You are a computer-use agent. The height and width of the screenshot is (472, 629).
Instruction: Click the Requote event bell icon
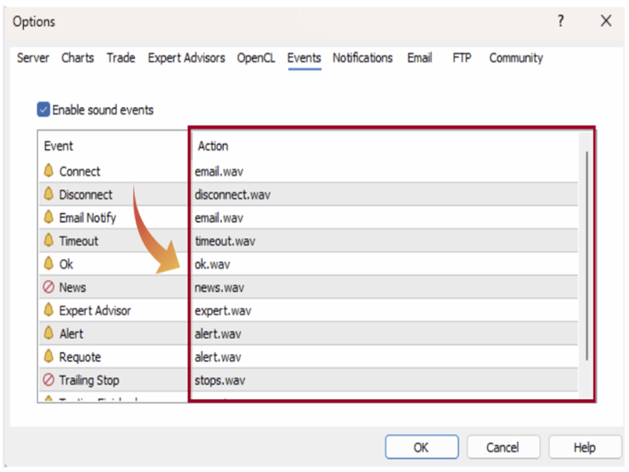pyautogui.click(x=49, y=357)
